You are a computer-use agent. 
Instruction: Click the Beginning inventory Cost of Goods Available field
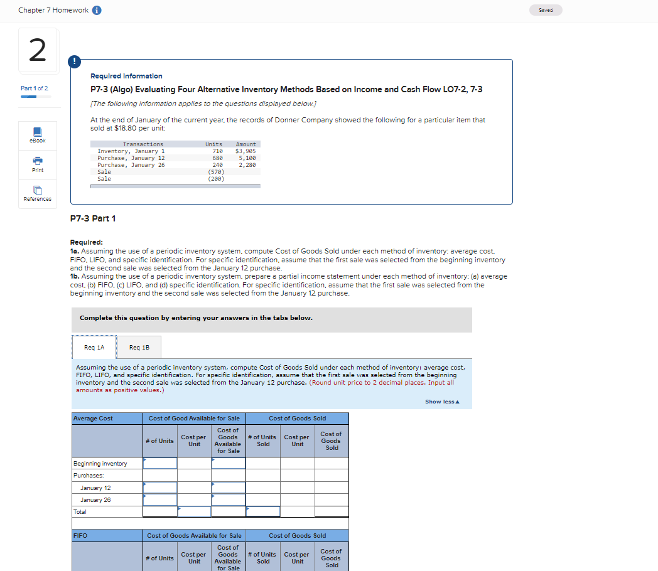(x=228, y=463)
